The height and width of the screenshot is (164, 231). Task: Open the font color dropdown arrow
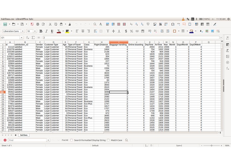click(x=63, y=31)
